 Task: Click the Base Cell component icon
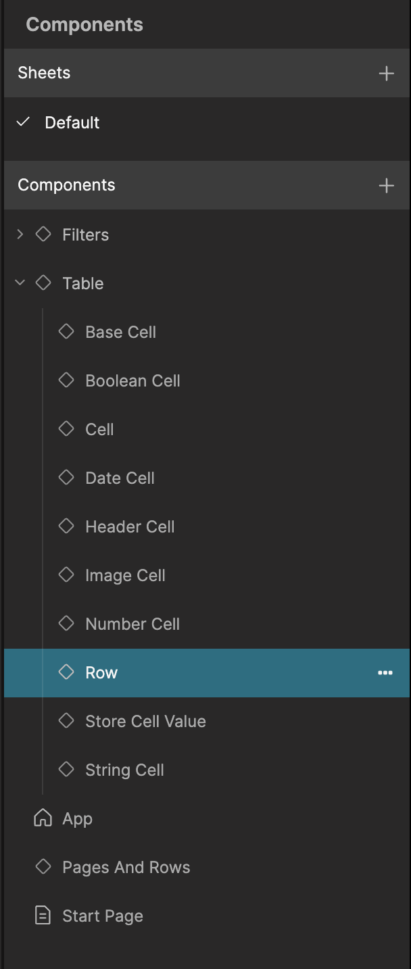point(66,332)
